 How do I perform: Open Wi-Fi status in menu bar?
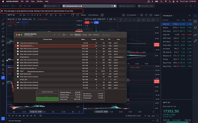click(x=166, y=1)
